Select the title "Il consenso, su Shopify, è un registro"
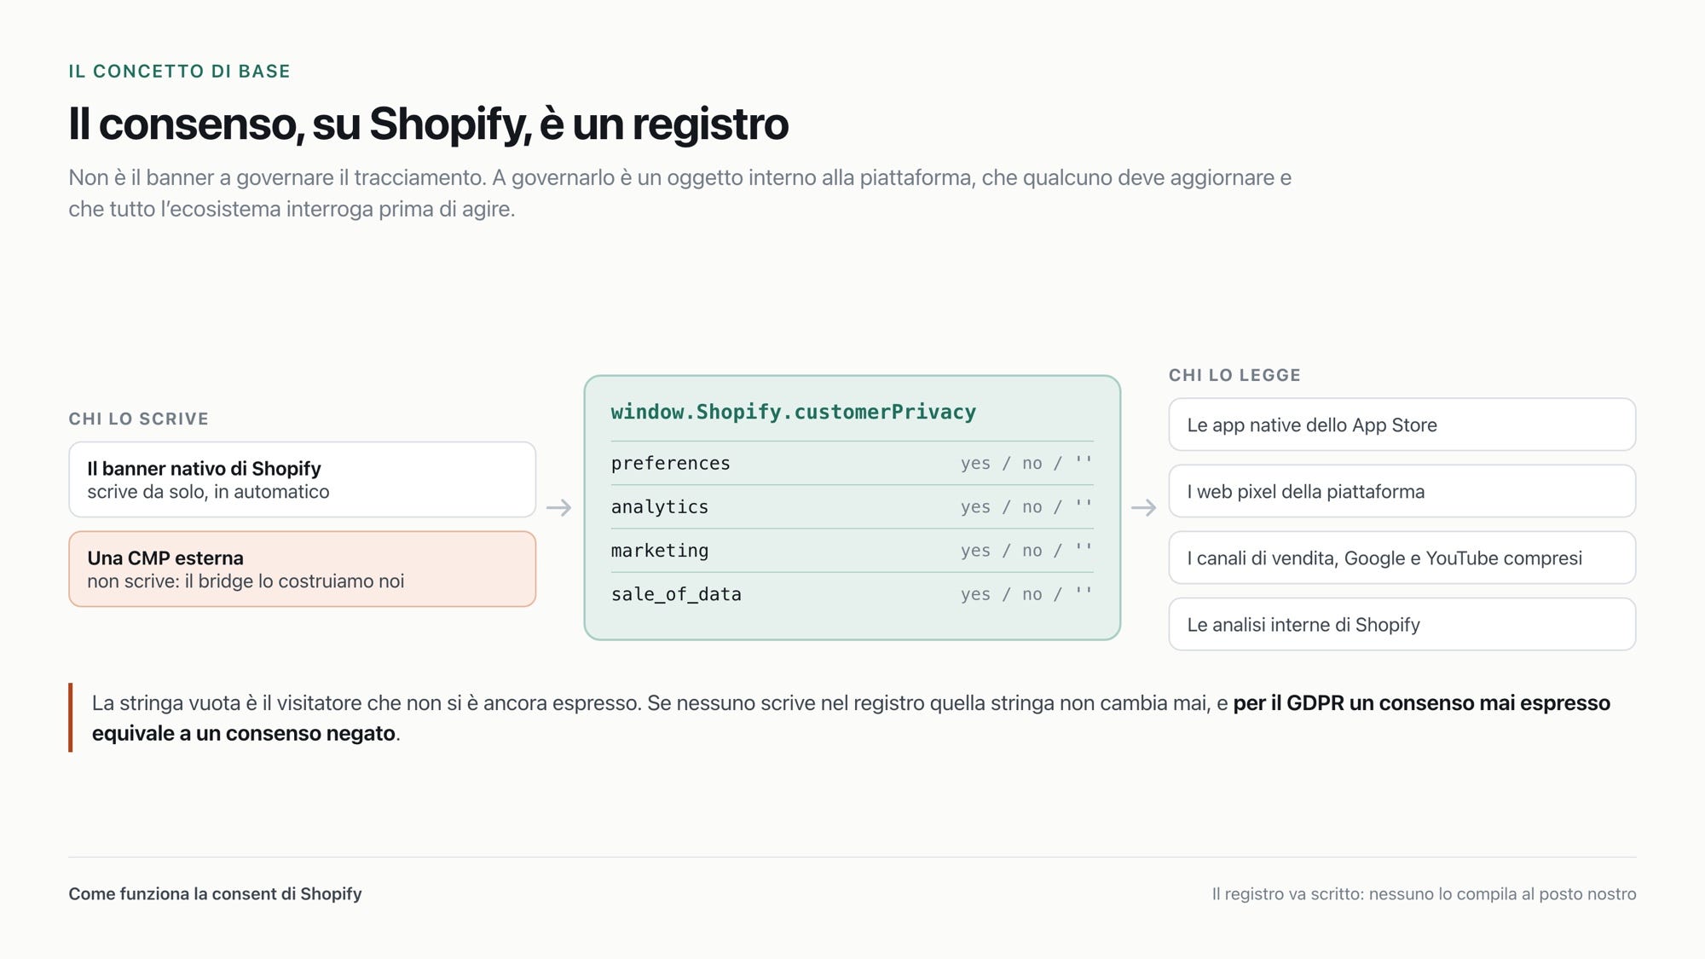The width and height of the screenshot is (1705, 959). [429, 124]
